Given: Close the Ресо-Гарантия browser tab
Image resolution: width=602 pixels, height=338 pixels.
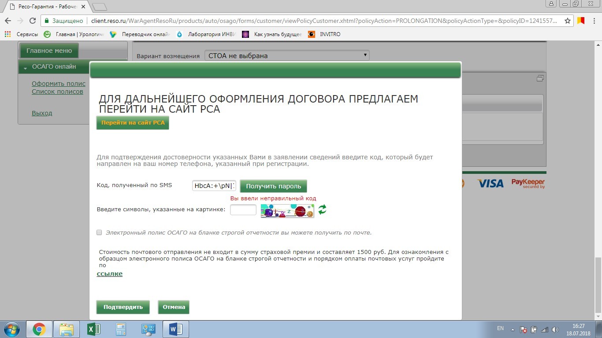Looking at the screenshot, I should [x=84, y=7].
